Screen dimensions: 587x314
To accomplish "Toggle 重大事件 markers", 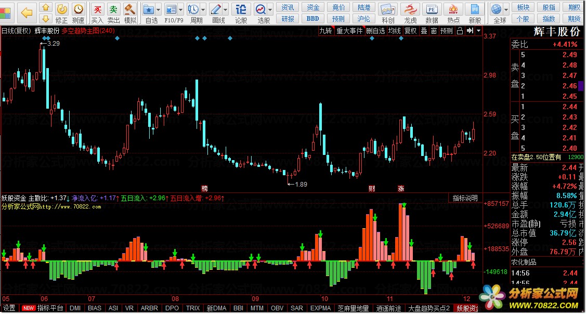I will point(350,31).
